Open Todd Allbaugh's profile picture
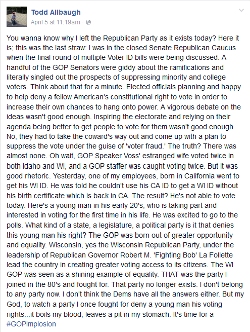Image resolution: width=250 pixels, height=332 pixels. [17, 17]
